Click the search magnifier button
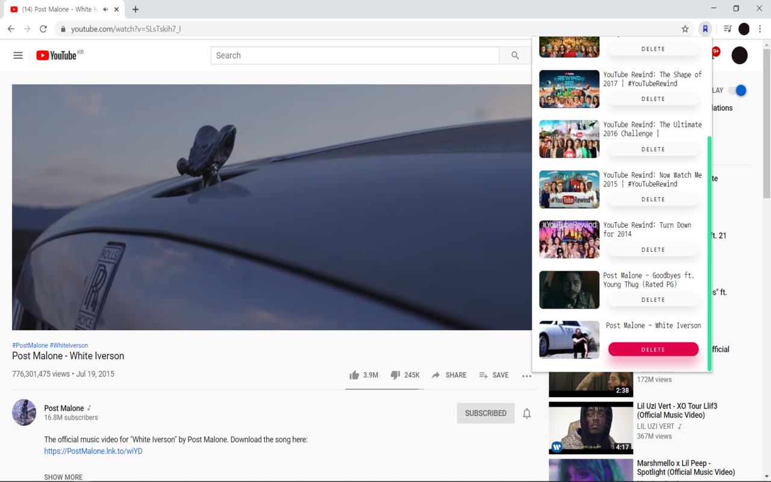Image resolution: width=771 pixels, height=482 pixels. coord(515,55)
